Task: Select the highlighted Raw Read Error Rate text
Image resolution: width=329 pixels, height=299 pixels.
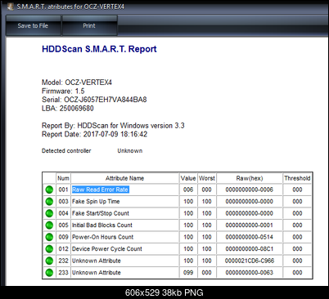Action: [100, 190]
